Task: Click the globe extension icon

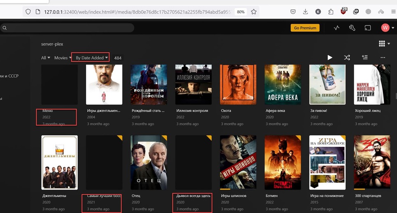Action: (368, 12)
